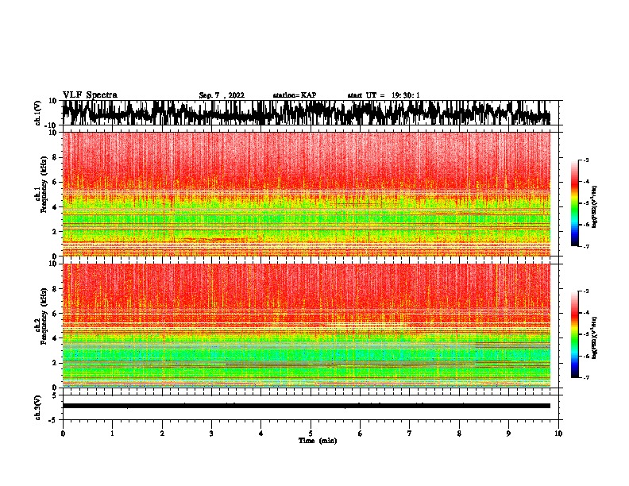Click the "VLF Spectra" title text
Image resolution: width=629 pixels, height=486 pixels.
(90, 95)
